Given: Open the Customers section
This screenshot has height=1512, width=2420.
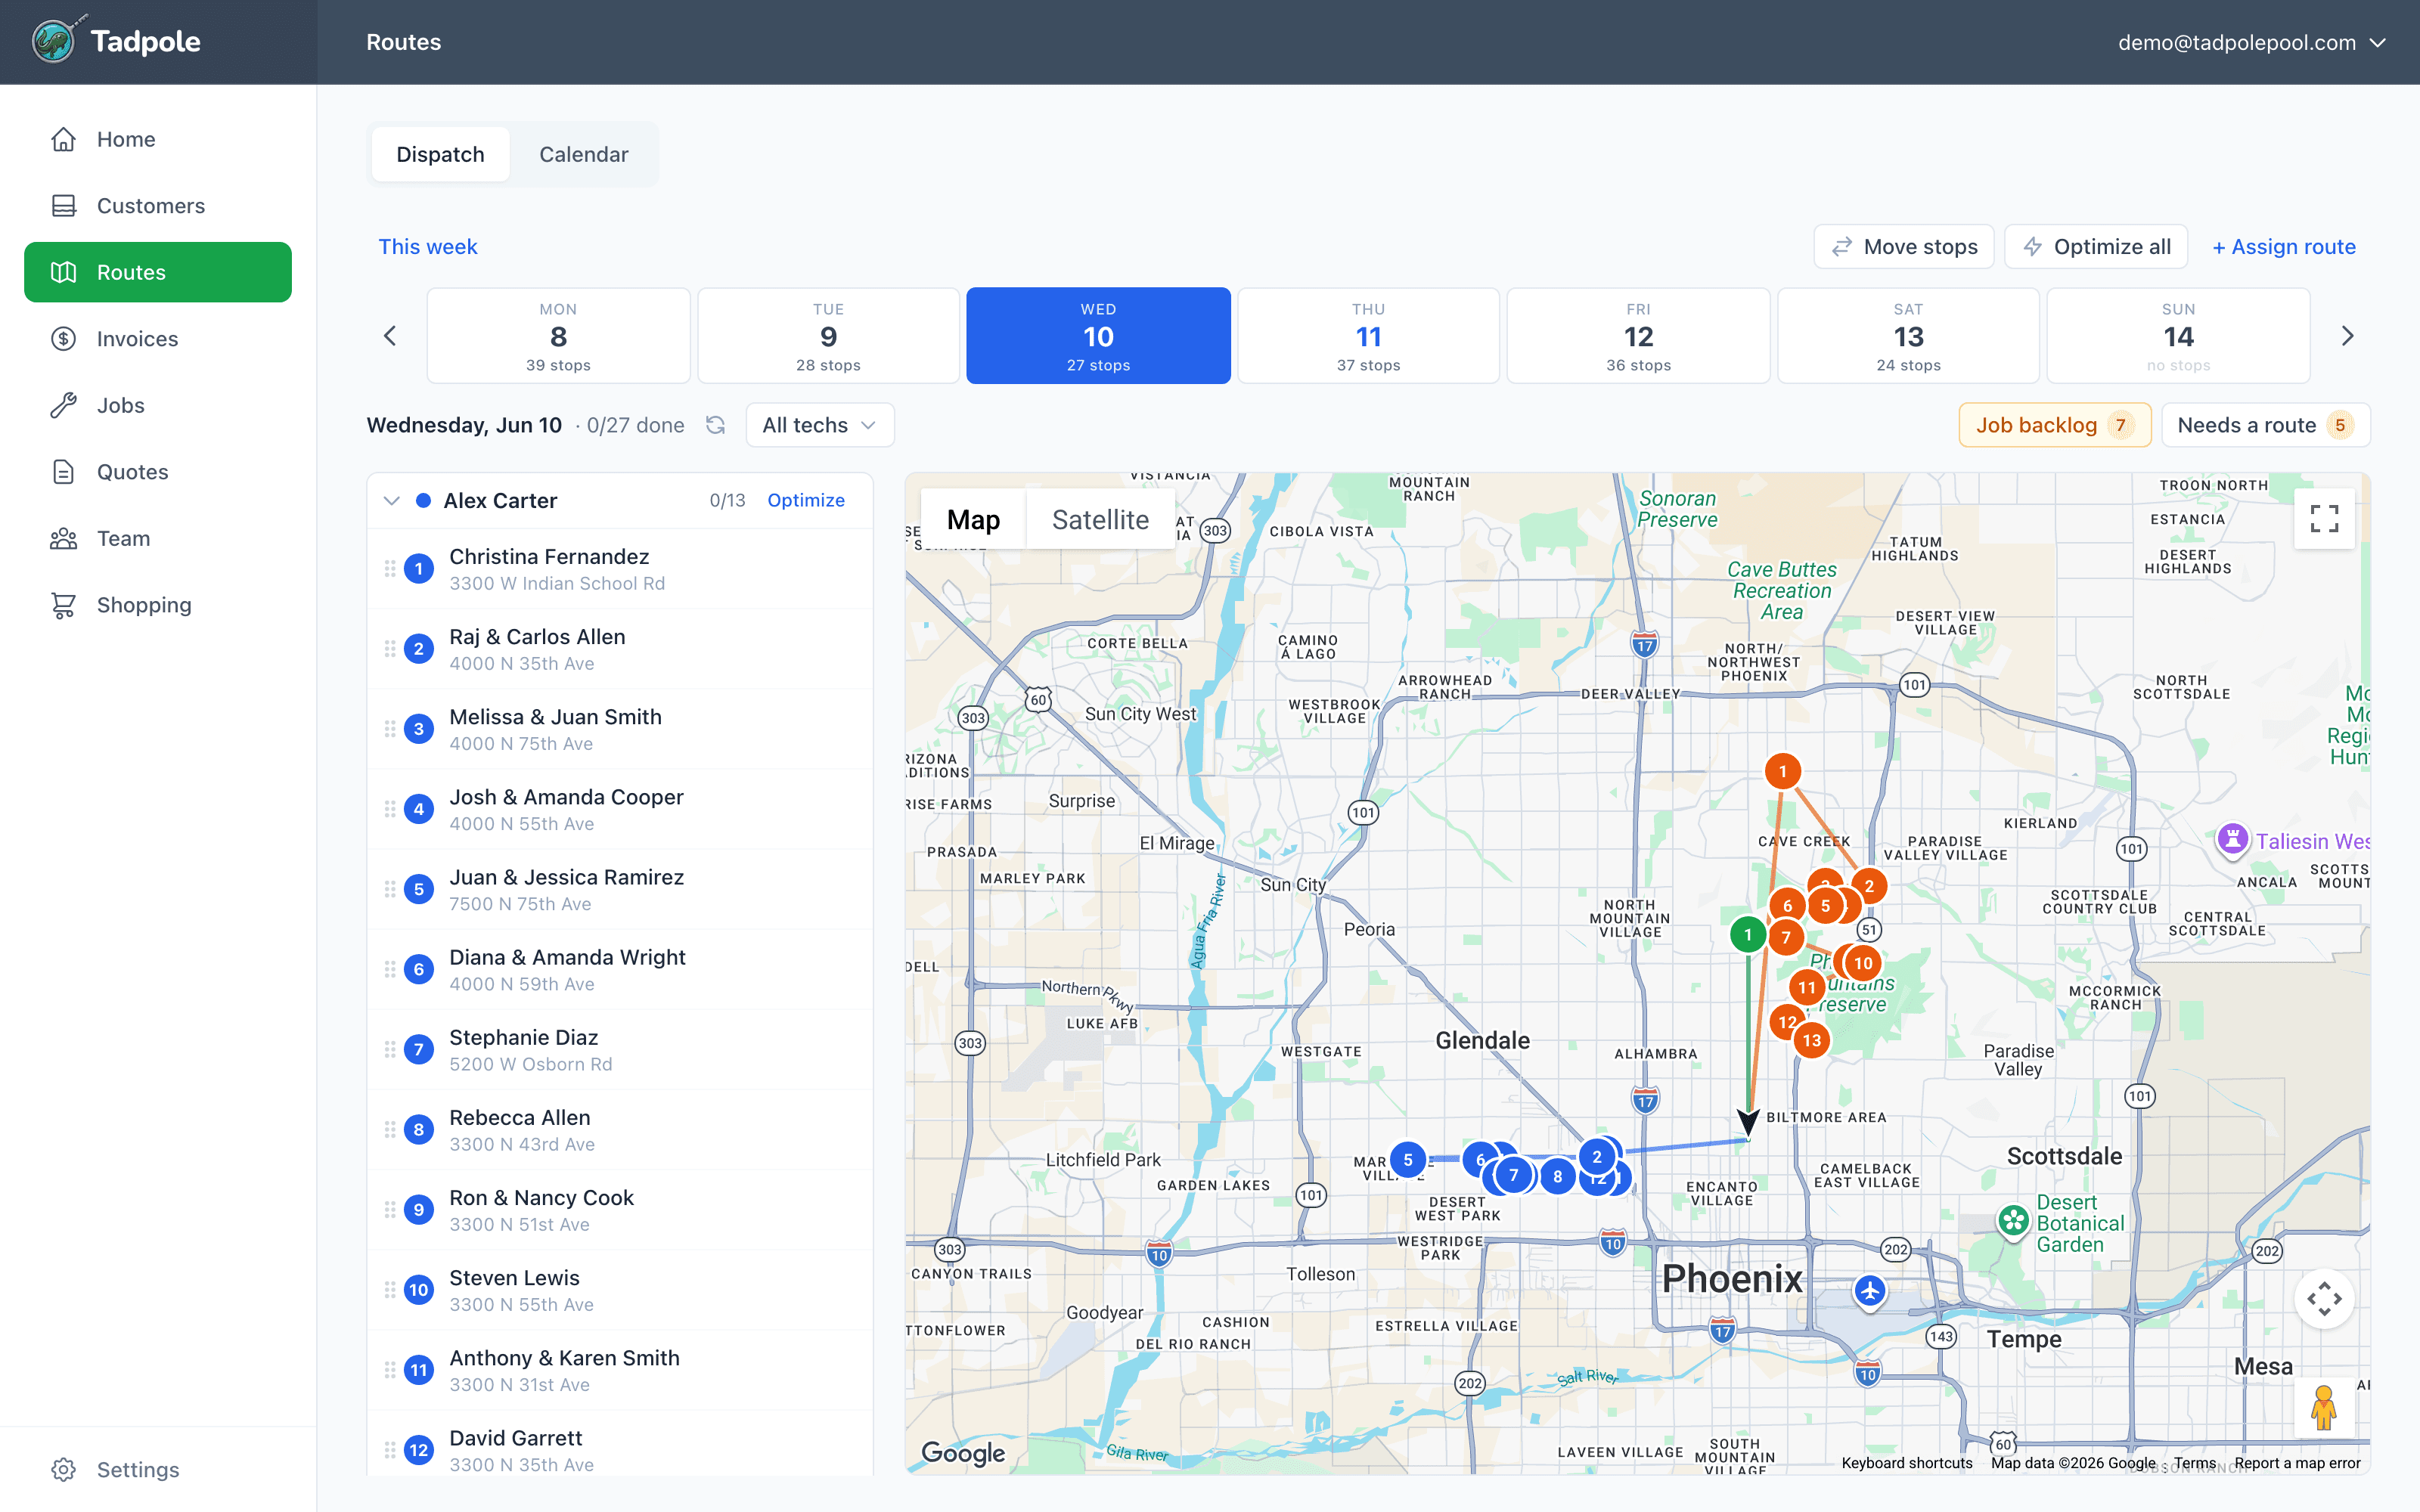Looking at the screenshot, I should point(158,206).
